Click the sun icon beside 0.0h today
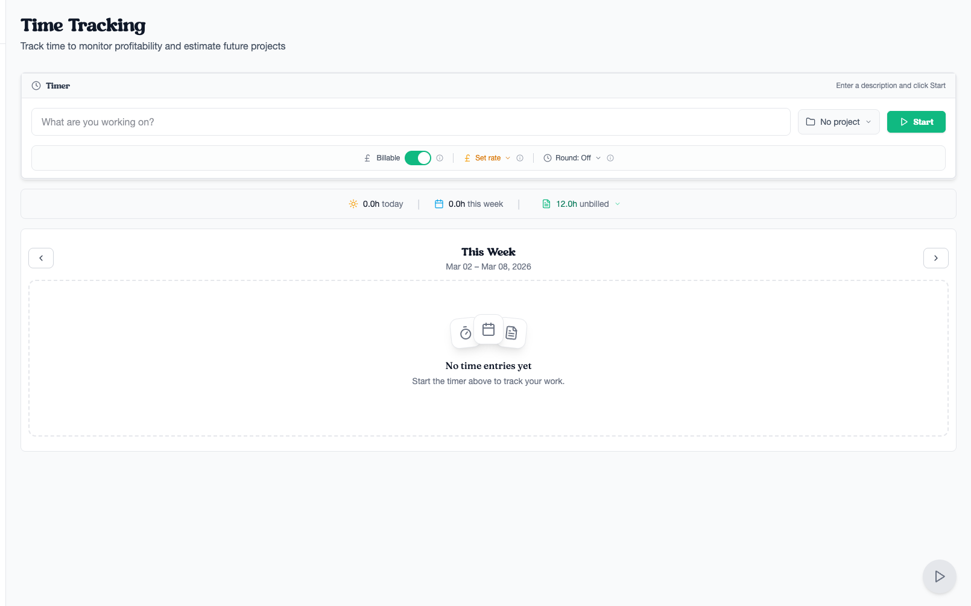The width and height of the screenshot is (971, 606). click(x=353, y=204)
